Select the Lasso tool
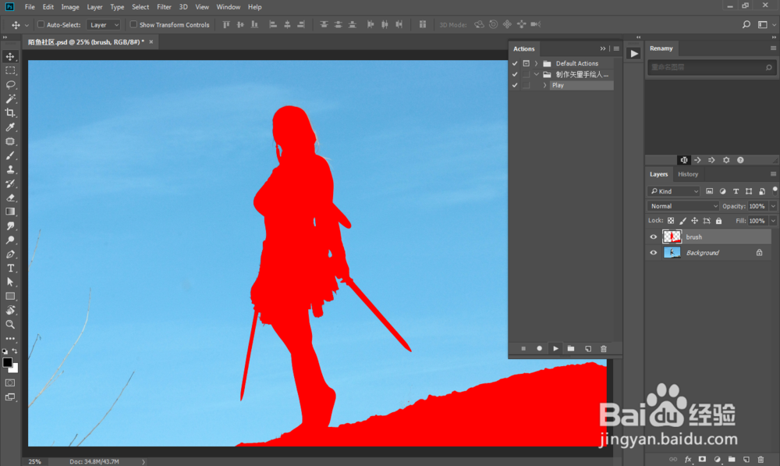780x466 pixels. pyautogui.click(x=10, y=84)
